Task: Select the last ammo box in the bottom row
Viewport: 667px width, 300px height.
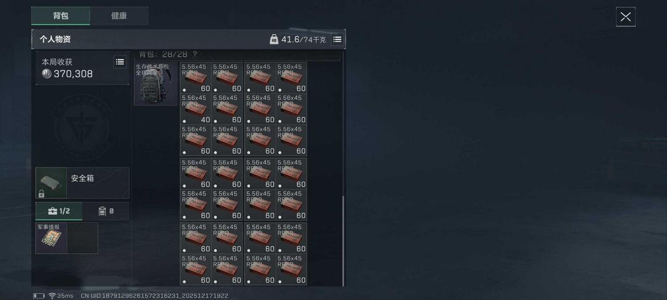Action: tap(292, 269)
